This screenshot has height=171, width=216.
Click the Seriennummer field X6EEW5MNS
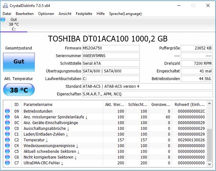tap(111, 56)
